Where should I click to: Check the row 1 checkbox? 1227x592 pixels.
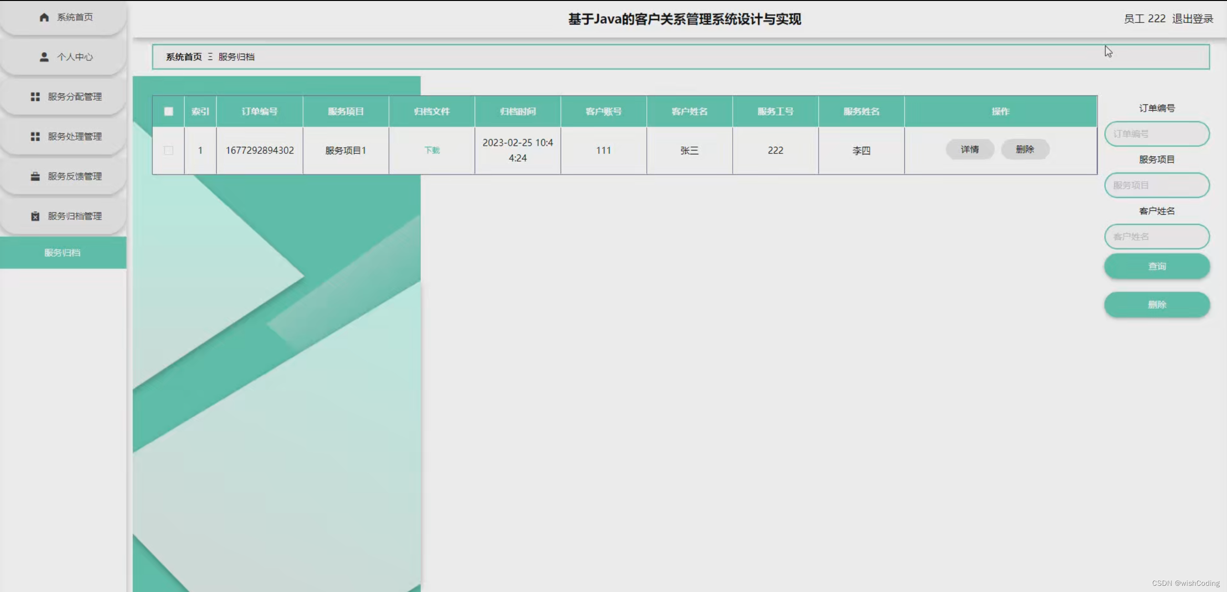pyautogui.click(x=168, y=151)
